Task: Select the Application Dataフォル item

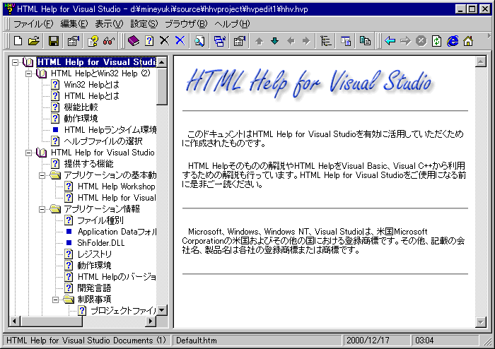Action: (x=117, y=232)
